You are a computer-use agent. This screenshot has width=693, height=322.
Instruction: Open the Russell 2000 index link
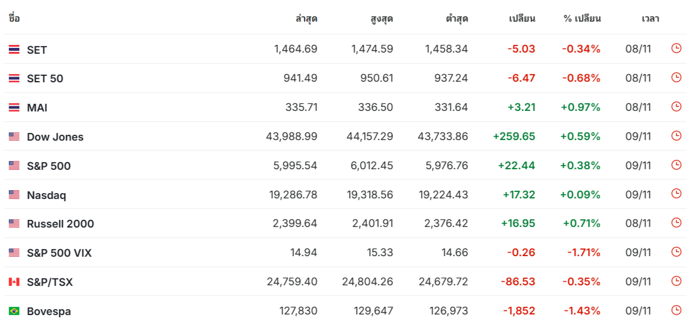pos(61,224)
